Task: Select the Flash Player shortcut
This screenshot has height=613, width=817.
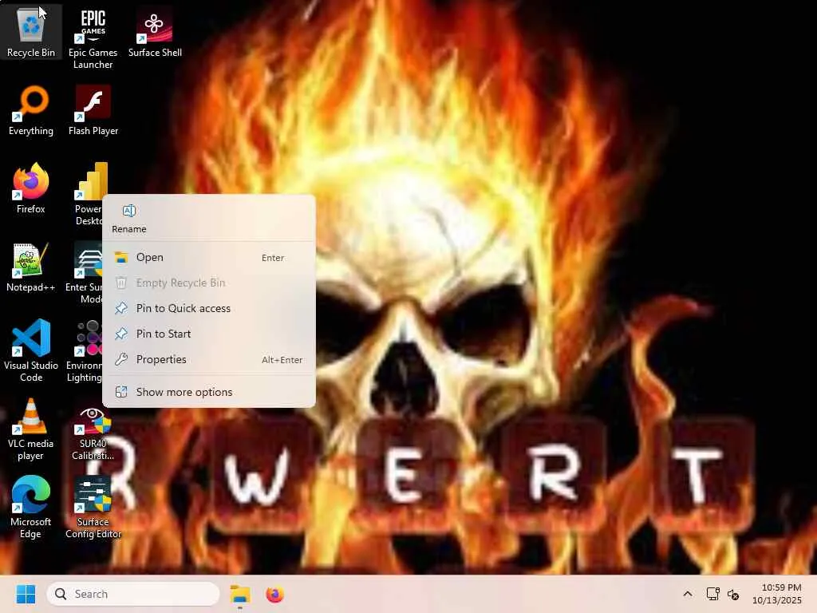Action: pos(93,110)
